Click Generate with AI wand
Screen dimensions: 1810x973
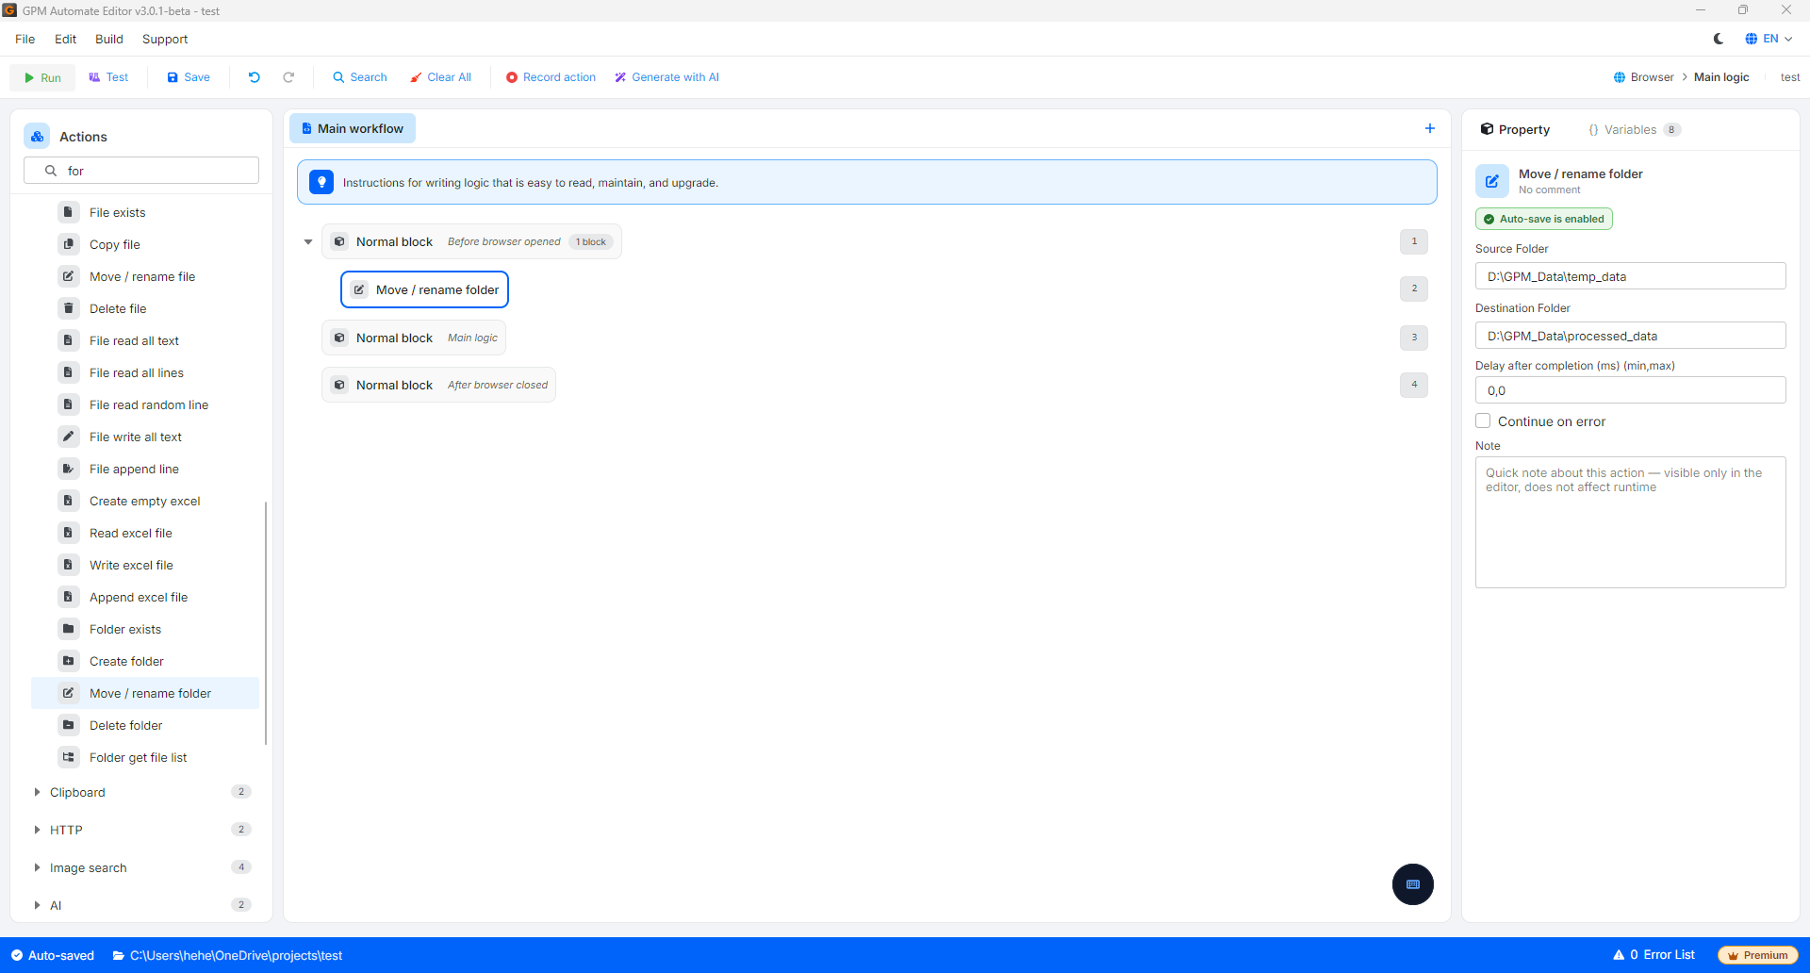click(620, 77)
